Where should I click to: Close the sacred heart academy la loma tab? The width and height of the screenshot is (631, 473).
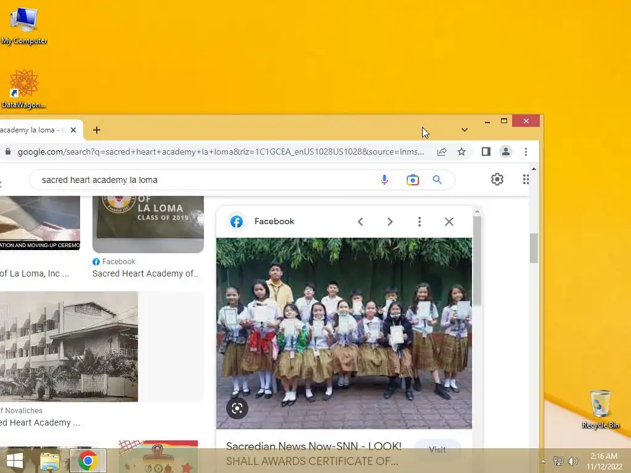pyautogui.click(x=73, y=130)
